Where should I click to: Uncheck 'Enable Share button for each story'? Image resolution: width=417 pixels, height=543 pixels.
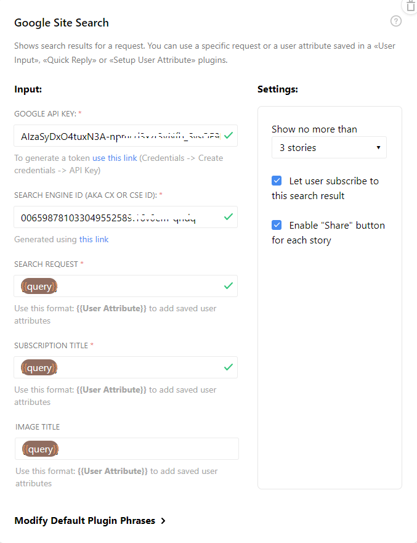point(277,225)
